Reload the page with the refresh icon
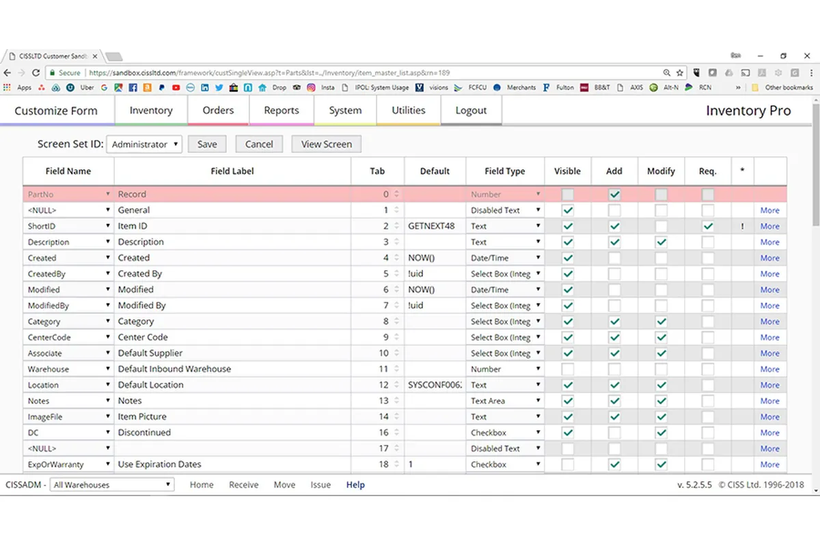Viewport: 820px width, 546px height. pyautogui.click(x=36, y=72)
